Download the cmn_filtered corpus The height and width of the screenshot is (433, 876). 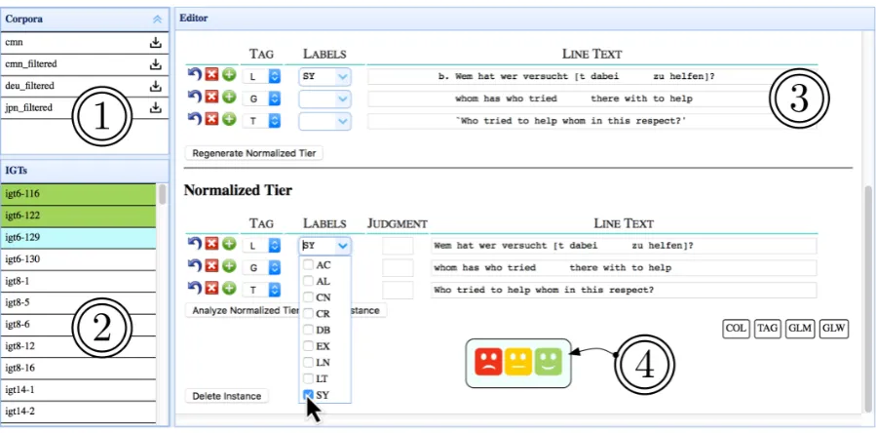click(155, 64)
